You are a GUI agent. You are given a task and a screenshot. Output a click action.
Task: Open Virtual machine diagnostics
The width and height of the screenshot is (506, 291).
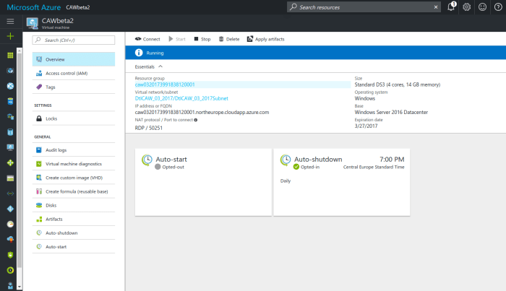pos(74,164)
